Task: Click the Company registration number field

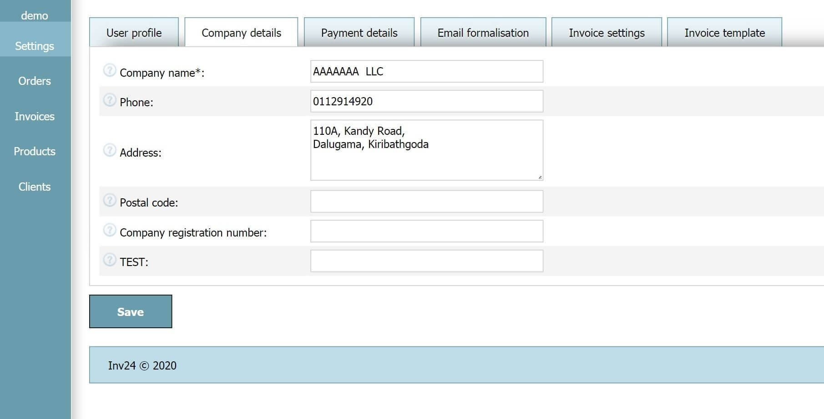Action: [x=427, y=231]
